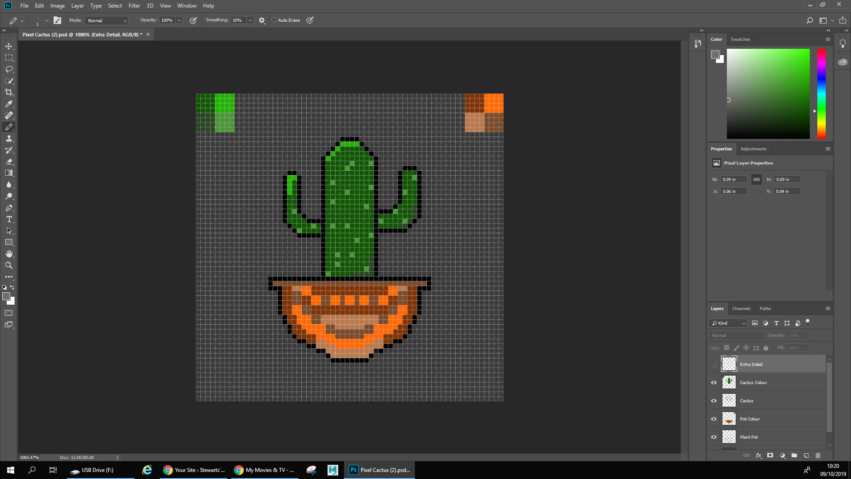Select the Crop tool

[9, 92]
